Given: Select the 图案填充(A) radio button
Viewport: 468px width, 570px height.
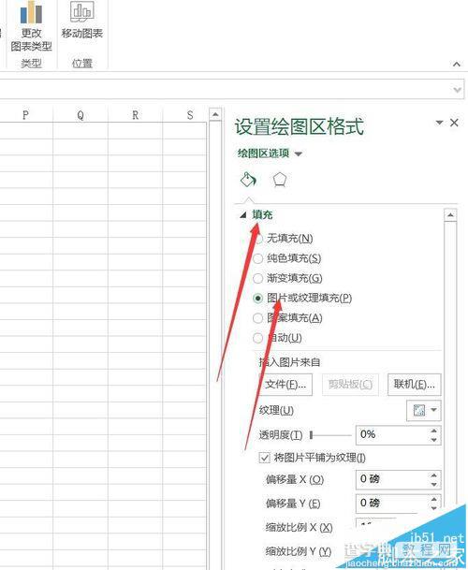Looking at the screenshot, I should point(257,318).
